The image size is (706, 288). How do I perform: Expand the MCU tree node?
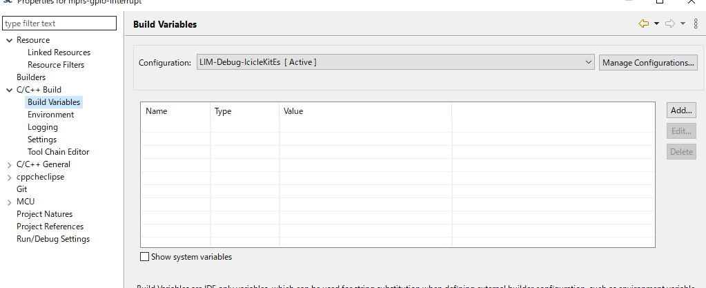tap(9, 202)
